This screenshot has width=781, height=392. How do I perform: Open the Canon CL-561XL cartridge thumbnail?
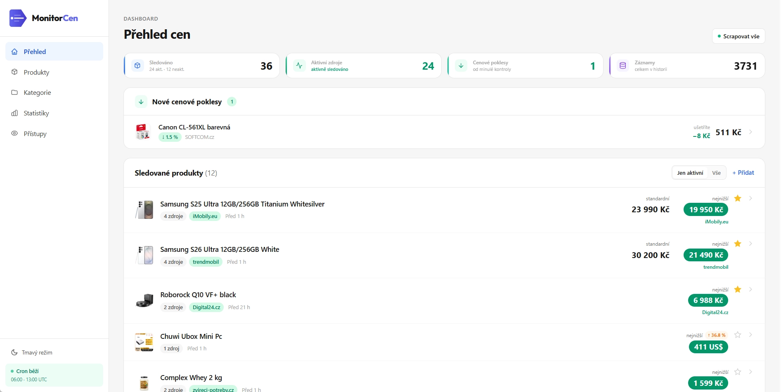click(143, 132)
